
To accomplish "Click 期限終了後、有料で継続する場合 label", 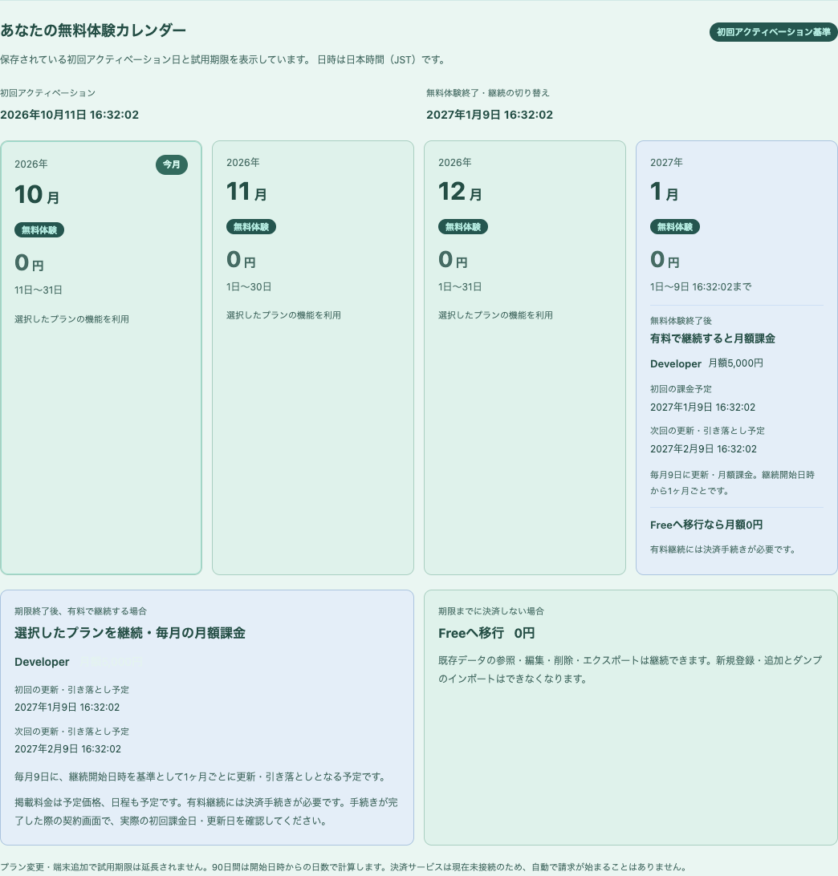I will click(80, 611).
